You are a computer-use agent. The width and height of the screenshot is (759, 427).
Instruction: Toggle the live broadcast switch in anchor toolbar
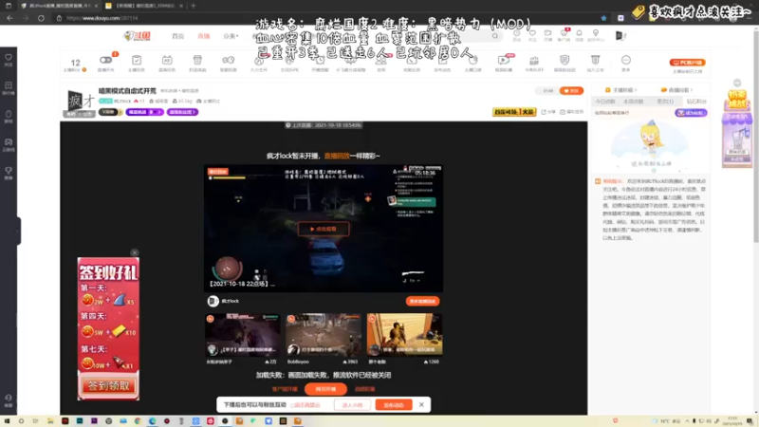pos(105,60)
